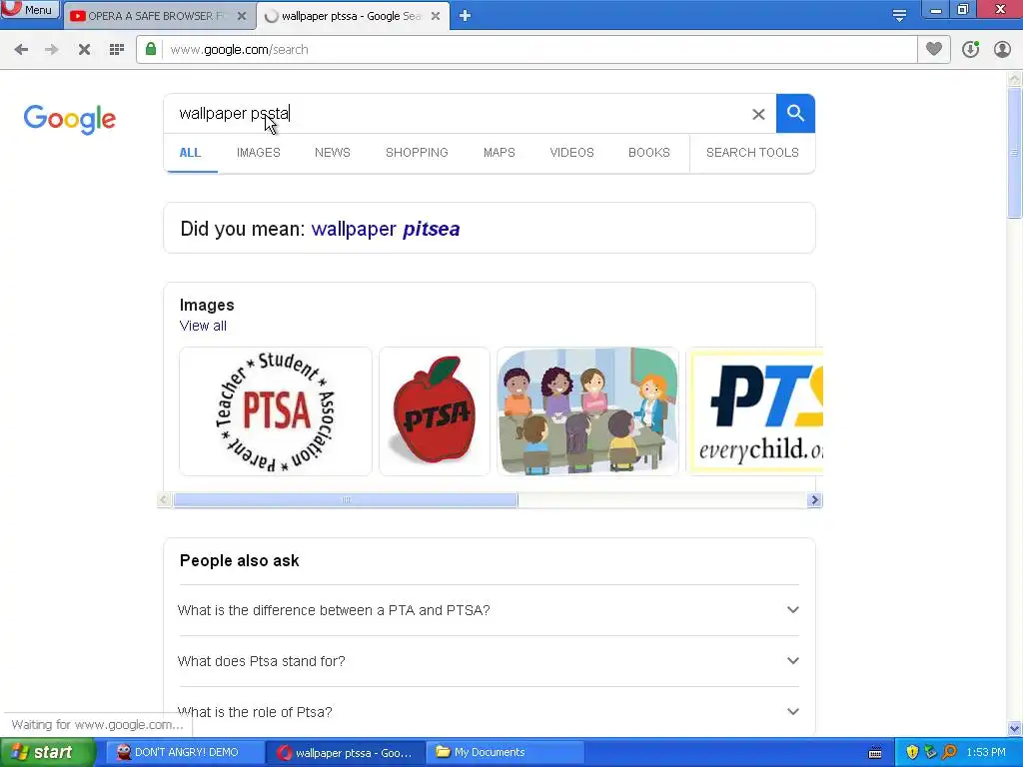Open the Speed Dial grid icon
1023x767 pixels.
tap(117, 50)
